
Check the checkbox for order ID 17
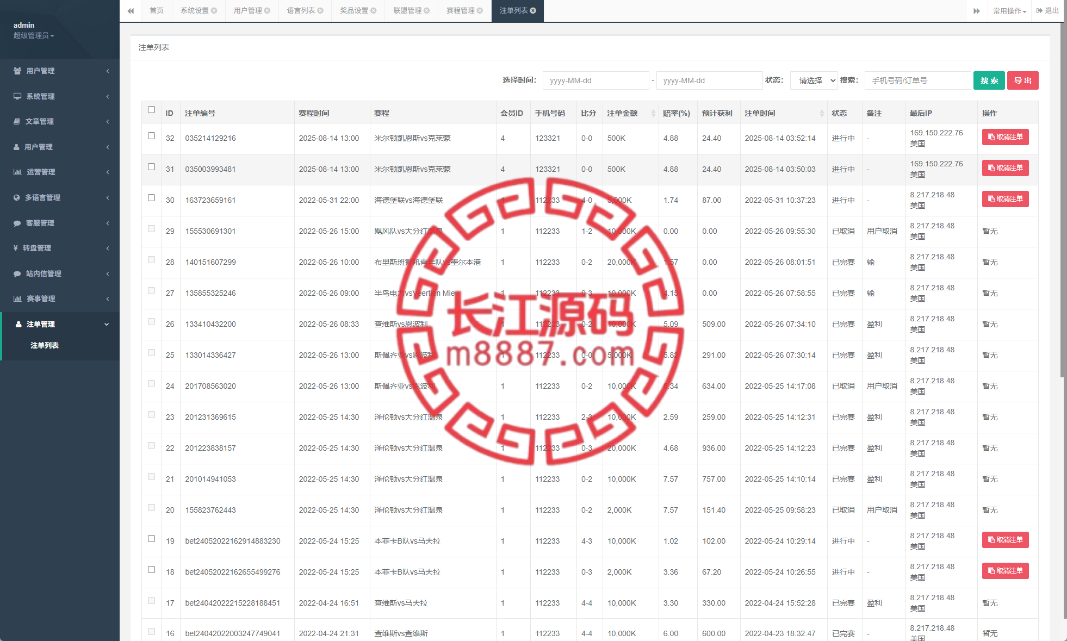coord(152,601)
